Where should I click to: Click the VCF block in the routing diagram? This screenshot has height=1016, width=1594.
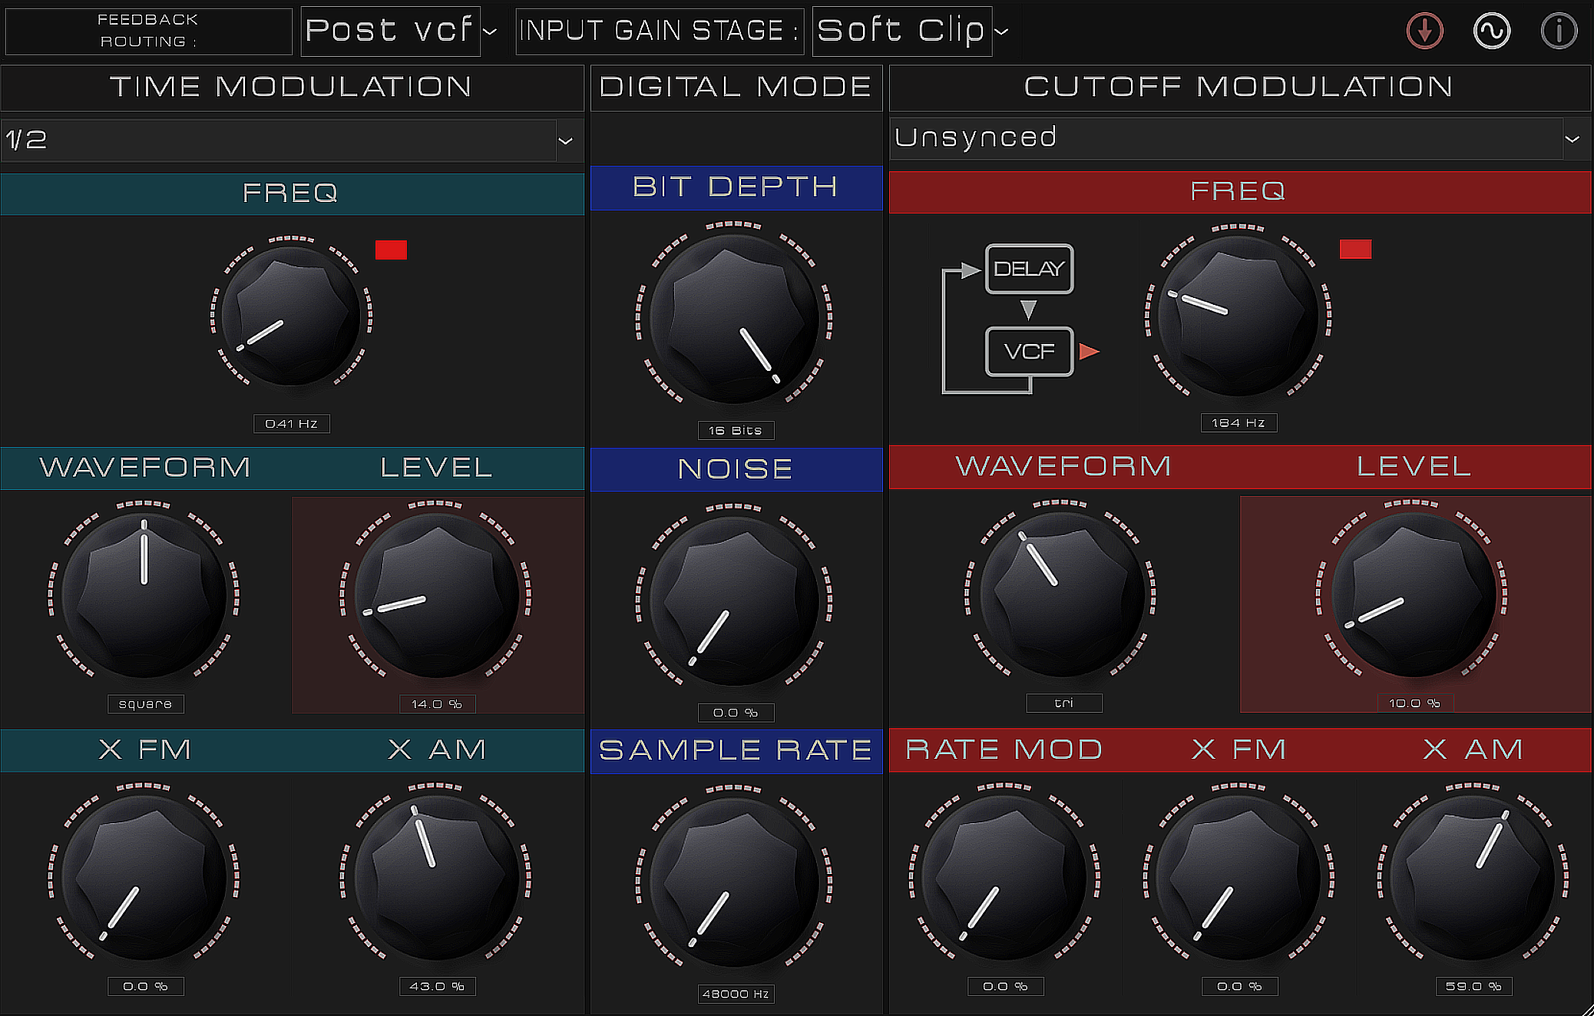1030,352
